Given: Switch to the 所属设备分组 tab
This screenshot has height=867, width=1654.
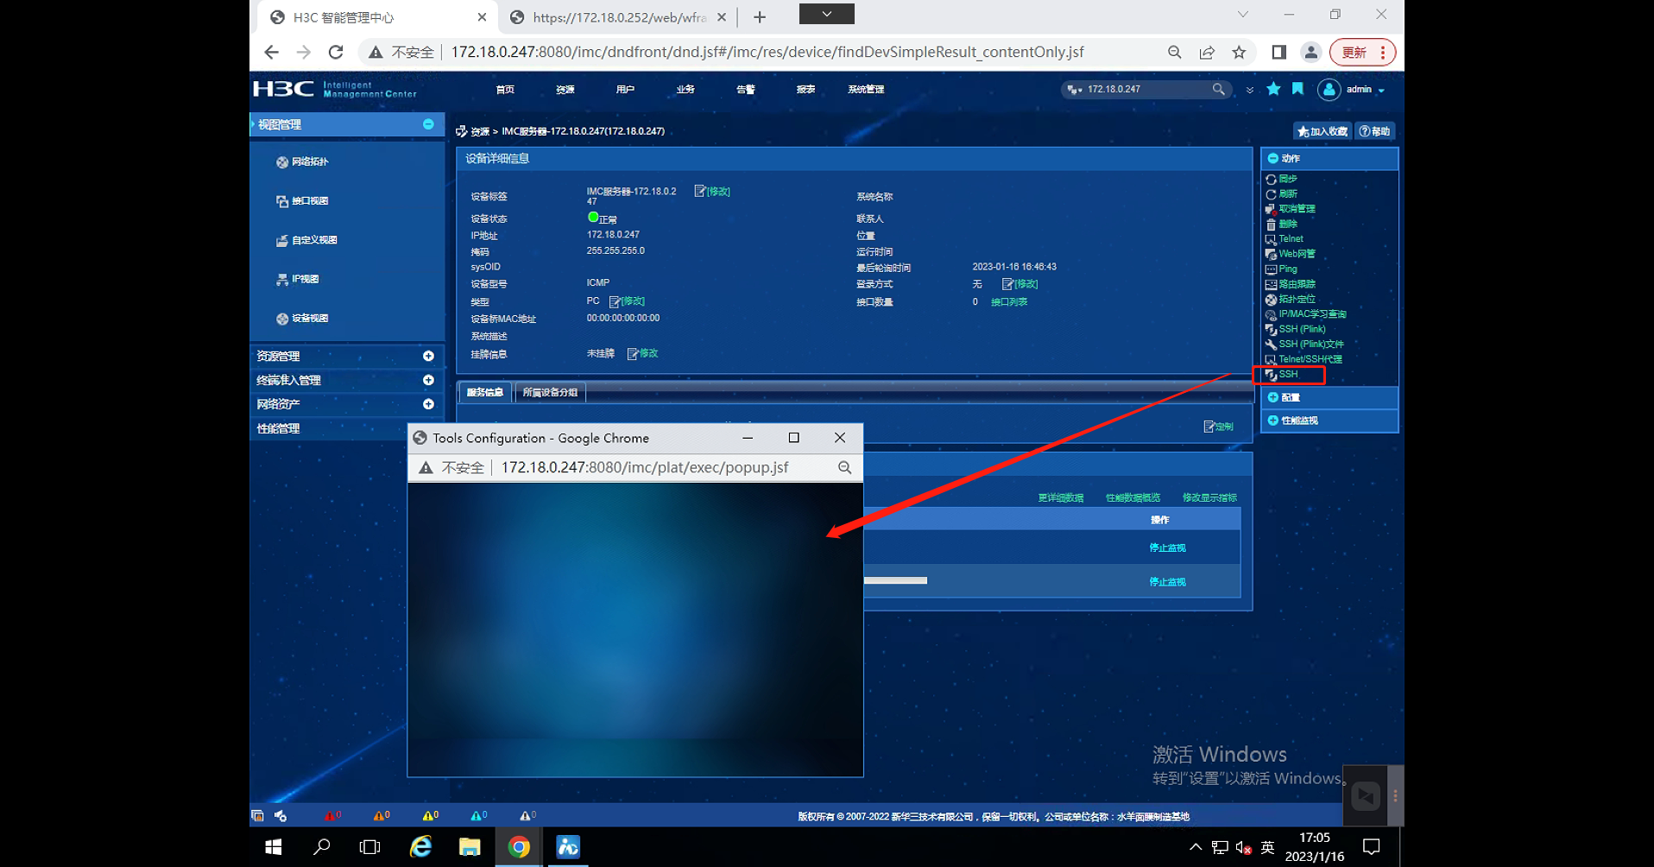Looking at the screenshot, I should pos(550,393).
